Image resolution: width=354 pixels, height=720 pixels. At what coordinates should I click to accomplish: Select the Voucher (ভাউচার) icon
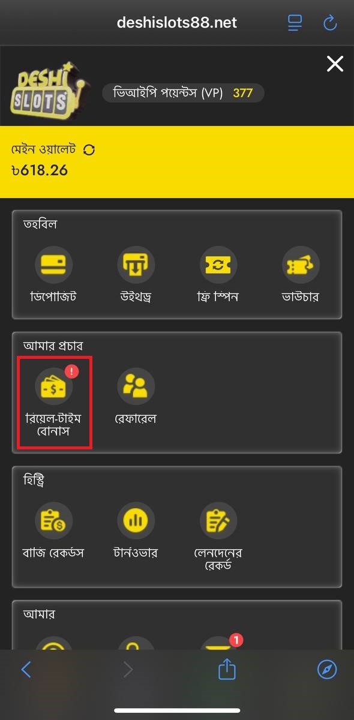coord(301,265)
